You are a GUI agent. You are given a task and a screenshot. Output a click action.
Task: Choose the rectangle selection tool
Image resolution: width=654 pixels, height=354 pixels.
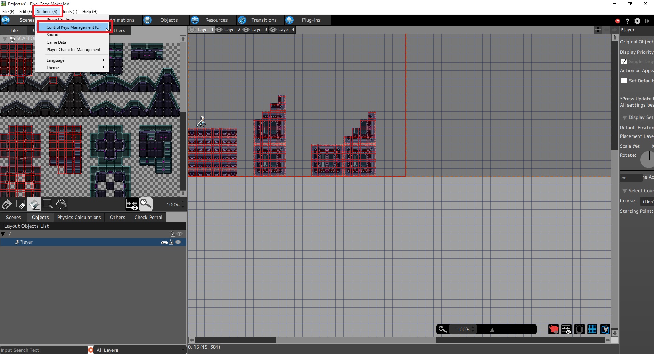point(48,204)
